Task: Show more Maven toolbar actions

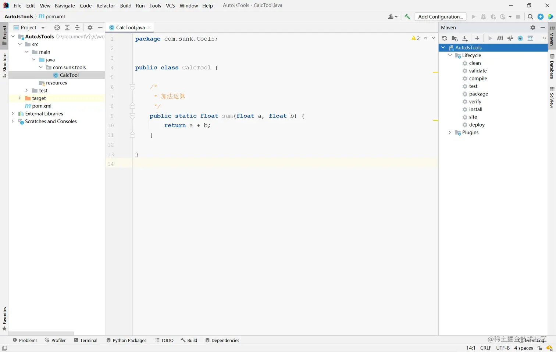Action: pos(545,38)
